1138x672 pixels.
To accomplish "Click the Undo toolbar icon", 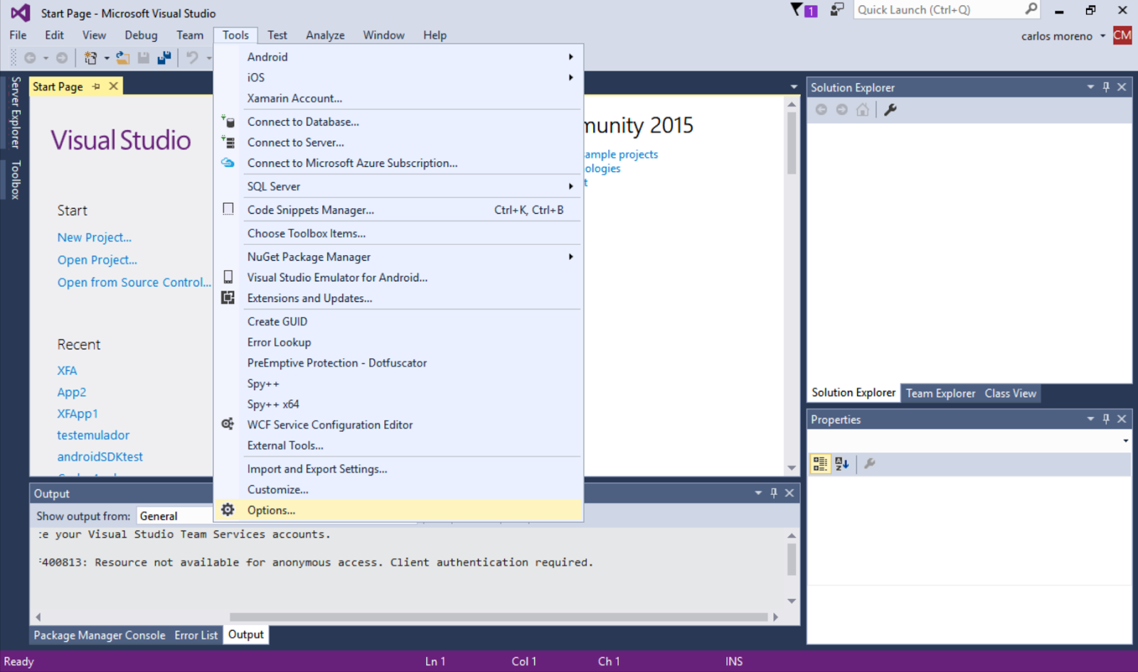I will coord(191,58).
